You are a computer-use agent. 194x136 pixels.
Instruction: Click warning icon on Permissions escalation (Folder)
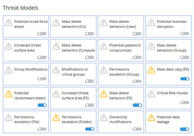click(x=56, y=118)
